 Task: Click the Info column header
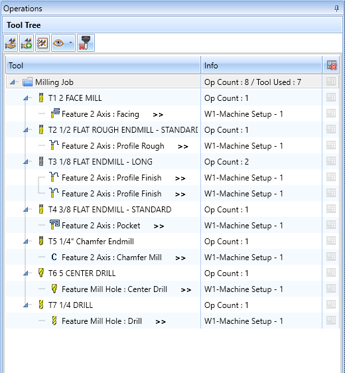(x=261, y=66)
